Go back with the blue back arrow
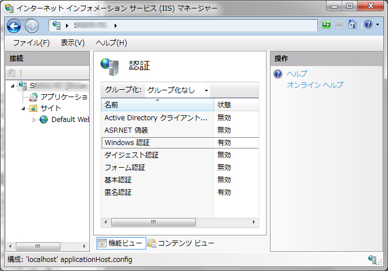 click(14, 26)
